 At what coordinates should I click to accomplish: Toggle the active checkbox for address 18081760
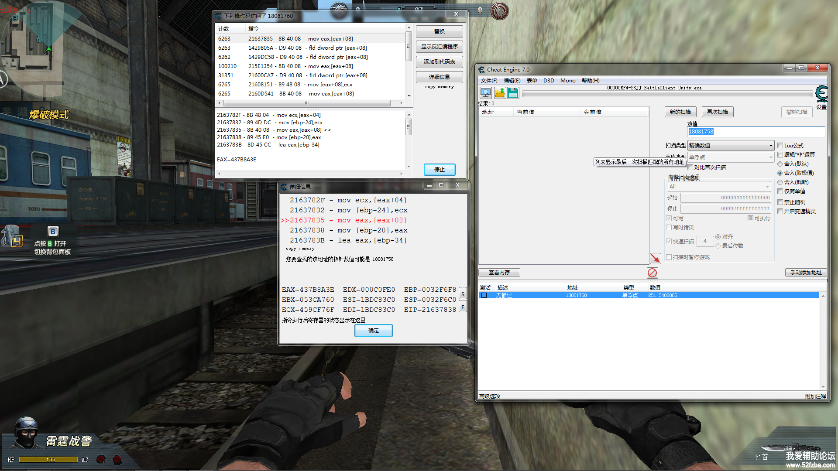[484, 295]
